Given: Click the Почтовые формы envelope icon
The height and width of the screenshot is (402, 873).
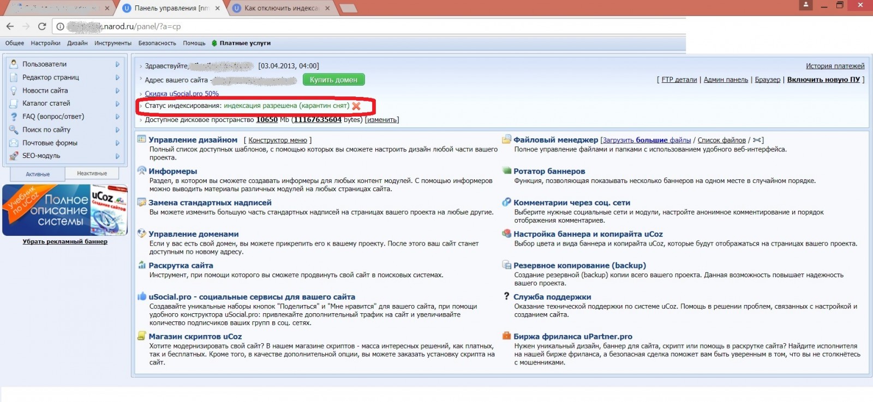Looking at the screenshot, I should (14, 143).
